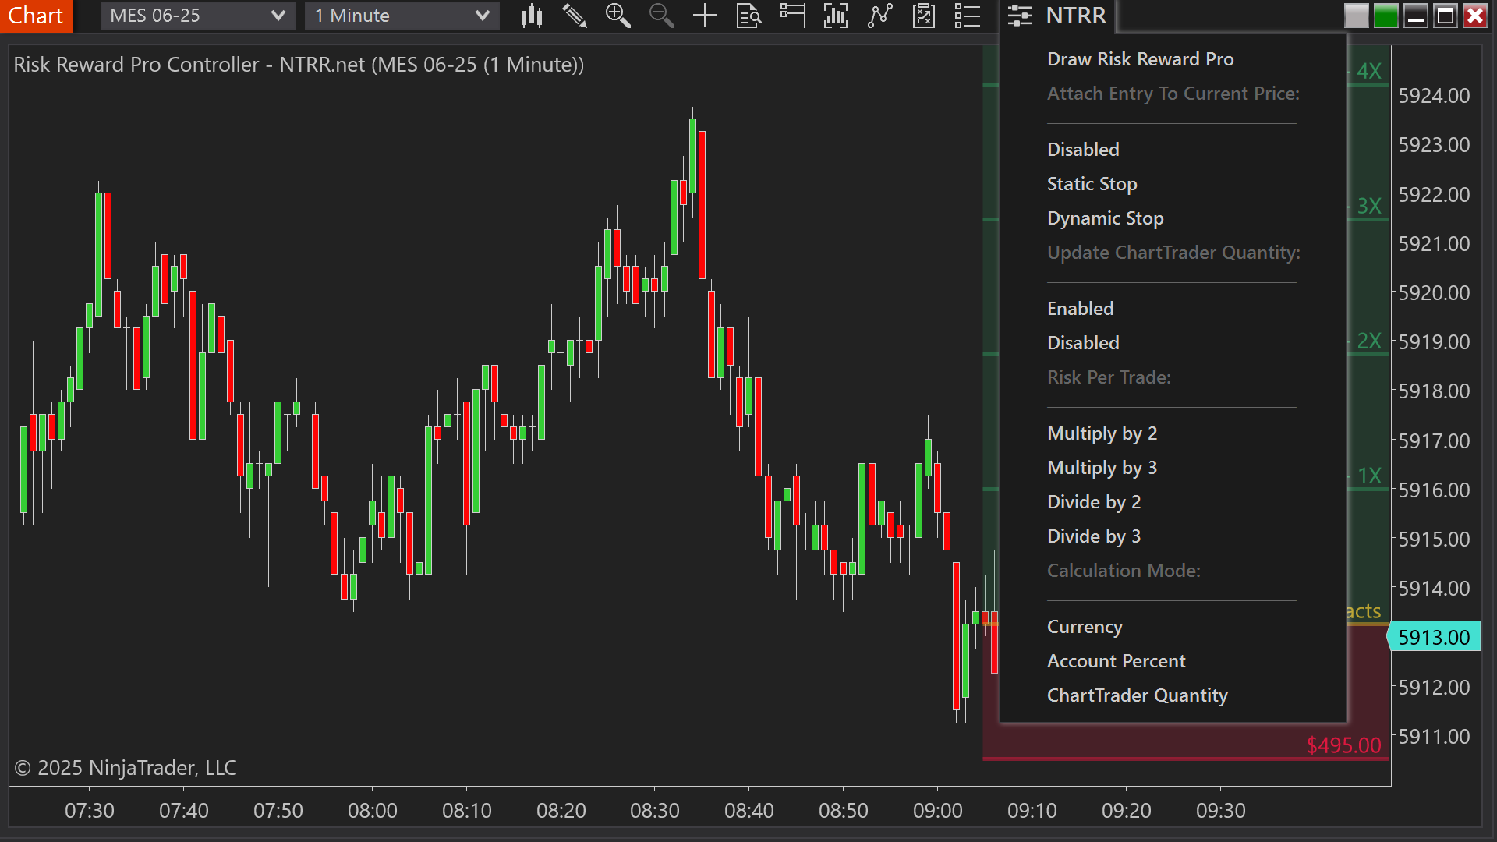
Task: Click the crosshair cursor tool
Action: [x=705, y=16]
